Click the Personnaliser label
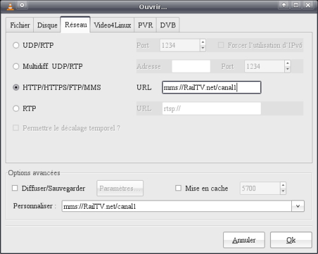The width and height of the screenshot is (318, 254). point(34,206)
